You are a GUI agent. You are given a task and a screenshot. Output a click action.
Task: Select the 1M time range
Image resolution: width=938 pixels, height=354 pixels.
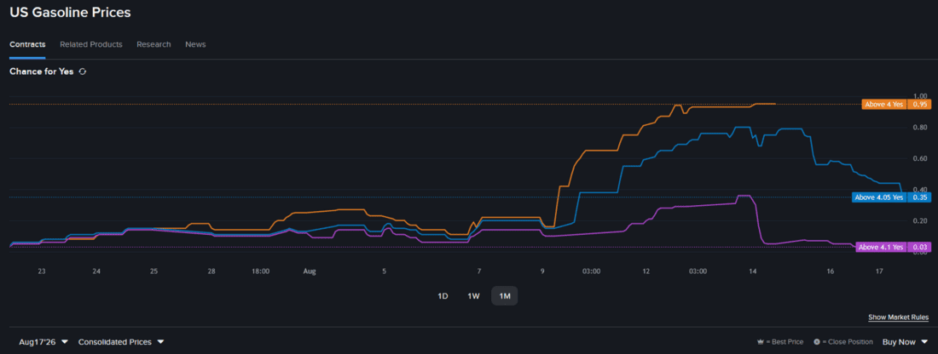pyautogui.click(x=504, y=296)
